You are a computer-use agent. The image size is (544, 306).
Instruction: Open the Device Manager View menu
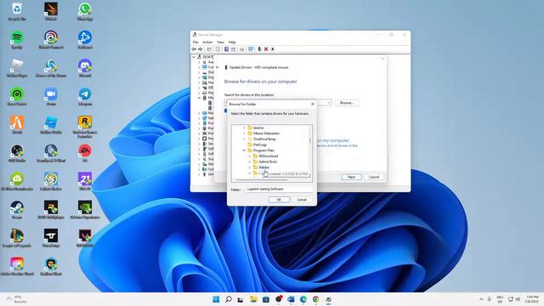pos(220,42)
